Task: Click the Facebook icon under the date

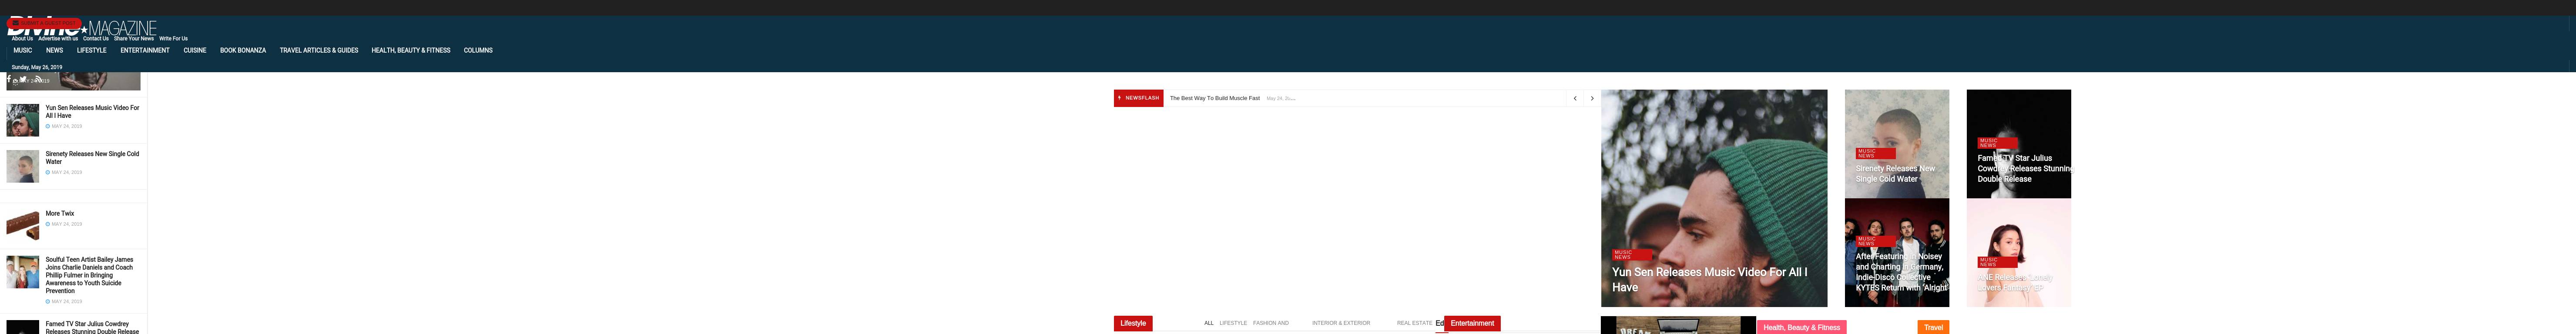Action: point(9,79)
